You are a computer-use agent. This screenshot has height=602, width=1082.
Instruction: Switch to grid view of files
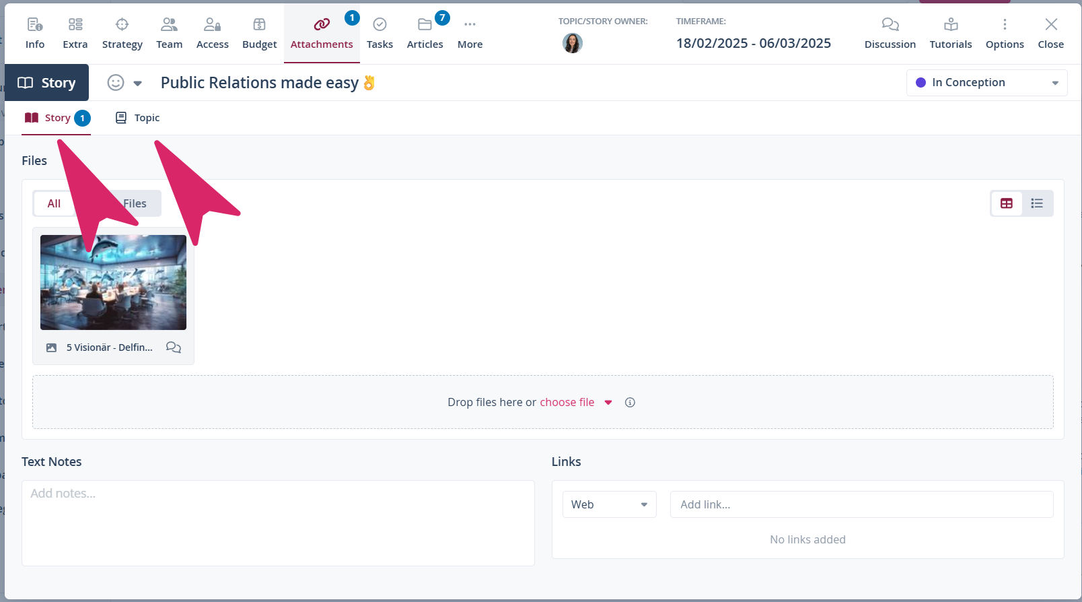tap(1007, 203)
